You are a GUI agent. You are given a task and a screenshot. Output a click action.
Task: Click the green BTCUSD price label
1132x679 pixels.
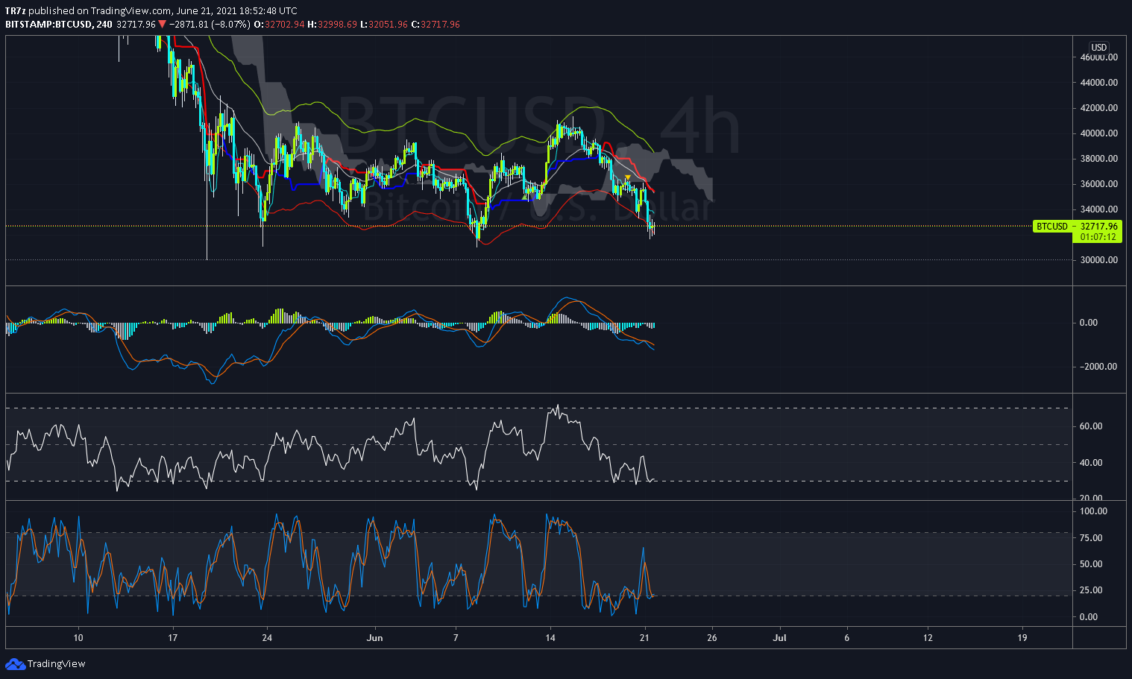[1052, 226]
